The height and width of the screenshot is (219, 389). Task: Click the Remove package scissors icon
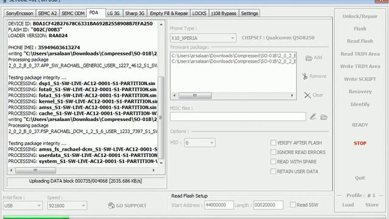point(305,76)
